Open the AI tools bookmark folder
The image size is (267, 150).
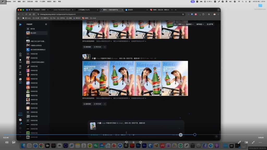pos(36,18)
